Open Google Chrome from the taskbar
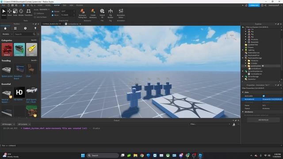This screenshot has width=283, height=159. [x=142, y=155]
